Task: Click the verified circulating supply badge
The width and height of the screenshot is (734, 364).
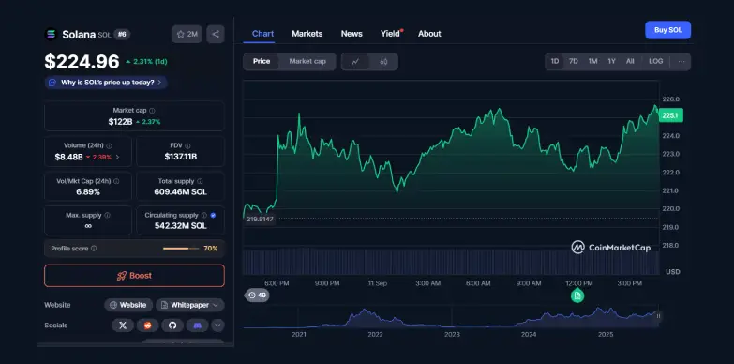Action: click(213, 216)
